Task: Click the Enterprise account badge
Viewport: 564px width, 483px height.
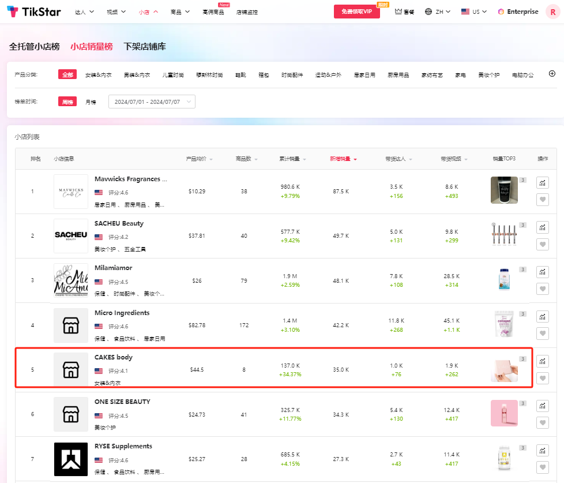Action: pyautogui.click(x=518, y=12)
